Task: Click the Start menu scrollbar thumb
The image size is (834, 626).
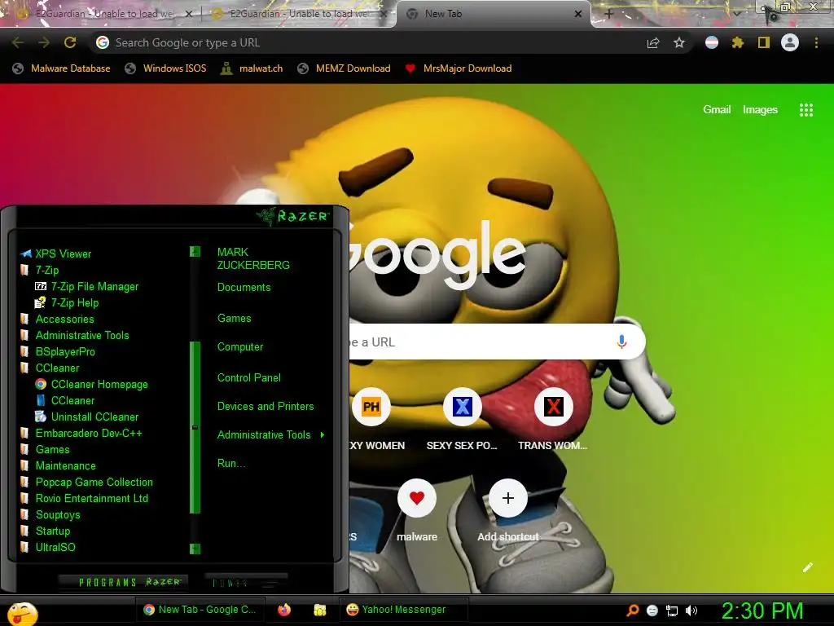Action: [x=195, y=427]
